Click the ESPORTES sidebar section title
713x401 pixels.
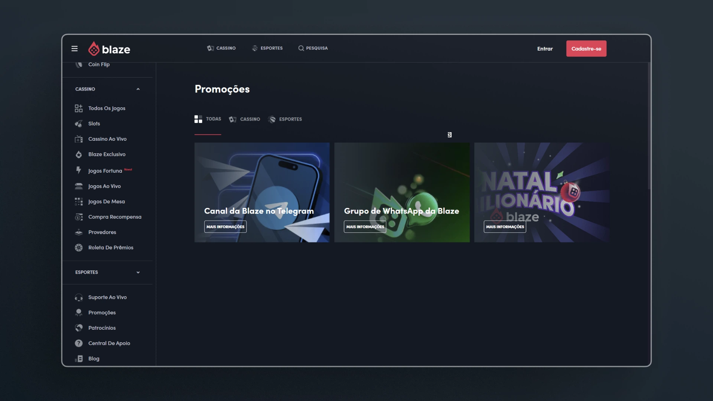87,273
